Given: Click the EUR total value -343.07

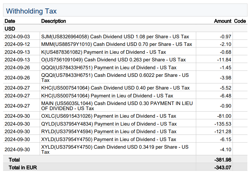Looking at the screenshot, I should [222, 168].
